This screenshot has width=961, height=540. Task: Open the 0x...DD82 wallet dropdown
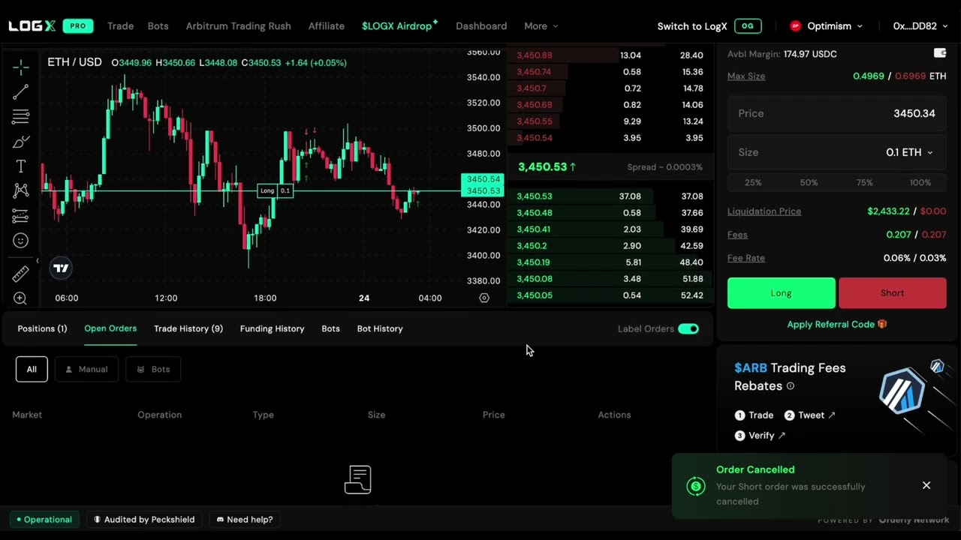click(x=920, y=26)
